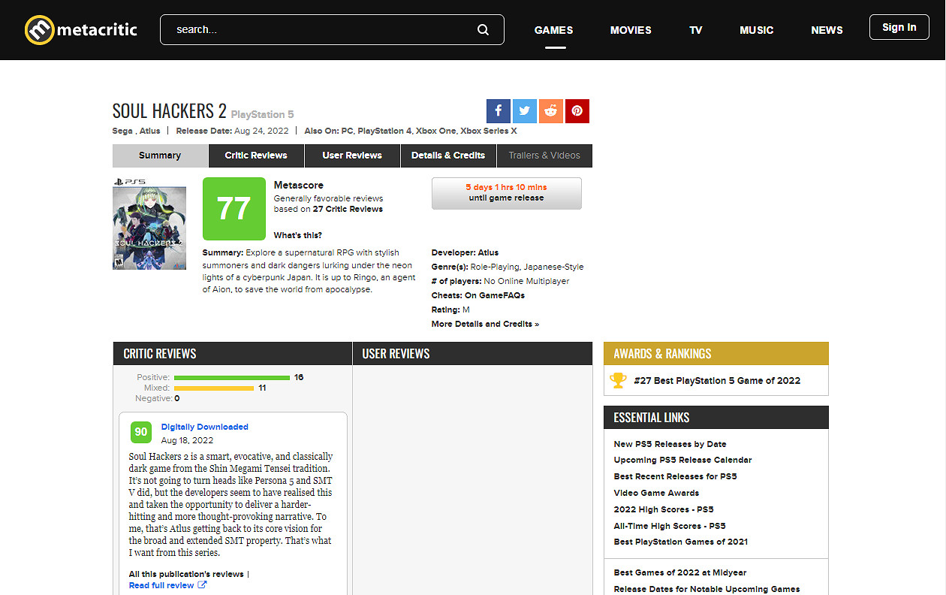Image resolution: width=946 pixels, height=595 pixels.
Task: Open the Games menu in the top navigation
Action: 553,30
